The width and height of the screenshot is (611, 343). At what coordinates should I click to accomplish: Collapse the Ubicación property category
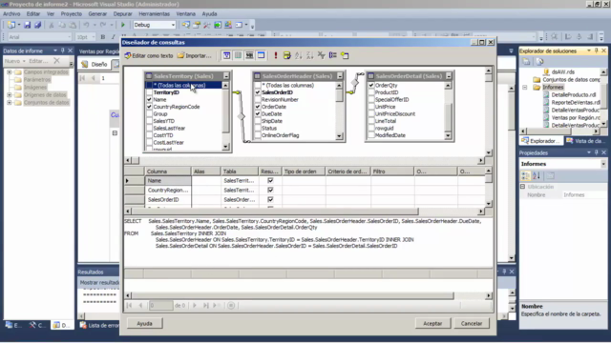(x=523, y=187)
